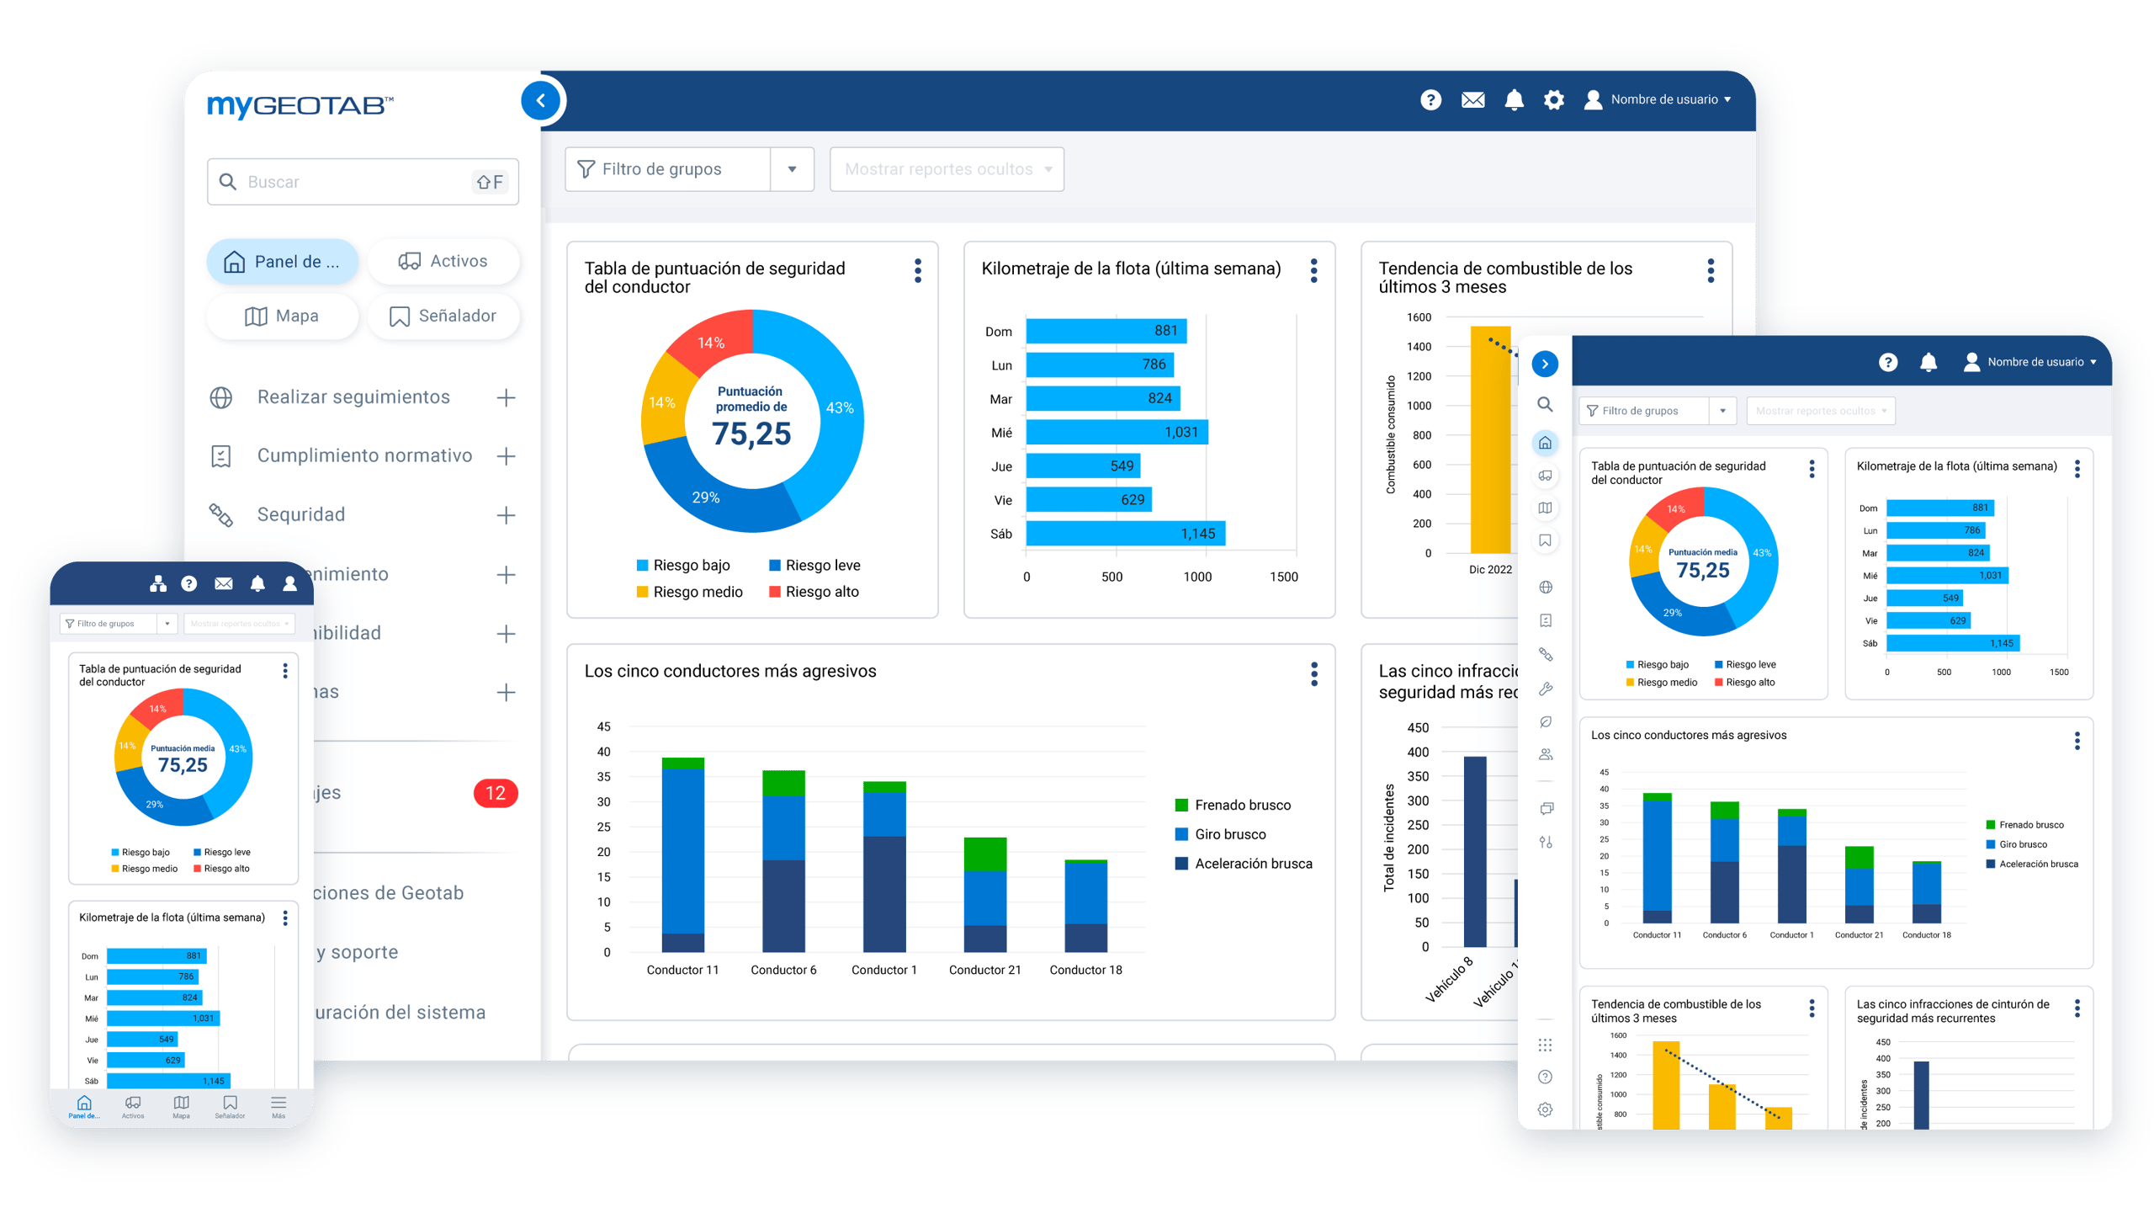Image resolution: width=2154 pixels, height=1213 pixels.
Task: Select the home icon in the tablet sidebar
Action: (1544, 443)
